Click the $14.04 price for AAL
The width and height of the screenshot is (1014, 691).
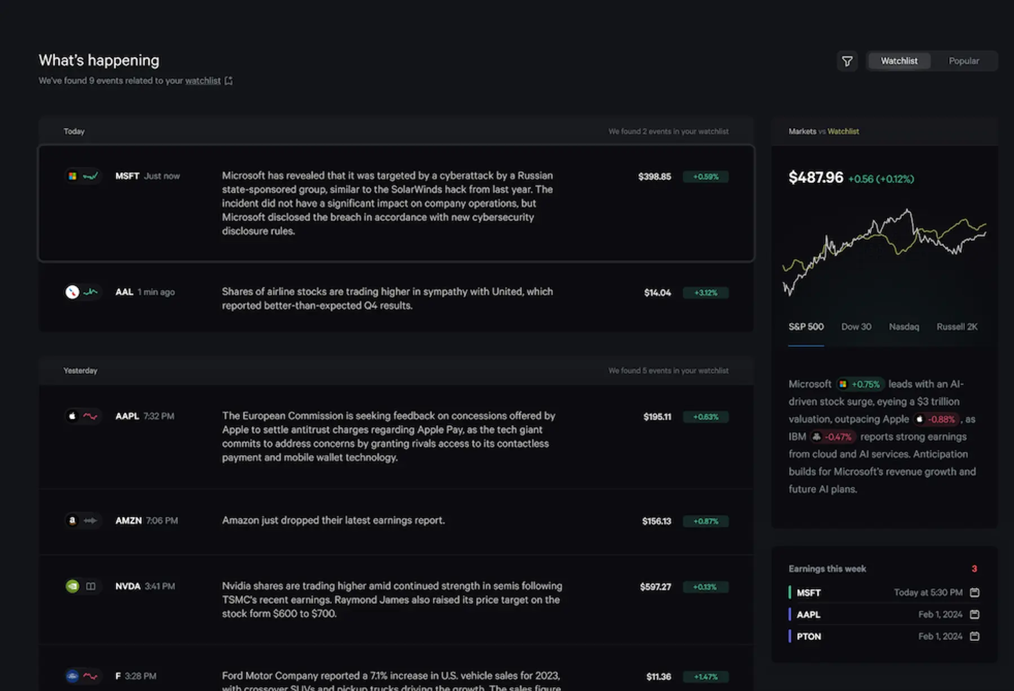tap(657, 293)
